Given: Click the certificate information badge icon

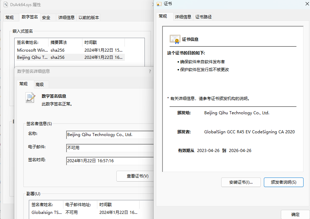Looking at the screenshot, I should pyautogui.click(x=175, y=39).
